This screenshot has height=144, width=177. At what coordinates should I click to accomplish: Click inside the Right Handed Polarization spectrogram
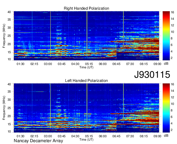(x=86, y=36)
